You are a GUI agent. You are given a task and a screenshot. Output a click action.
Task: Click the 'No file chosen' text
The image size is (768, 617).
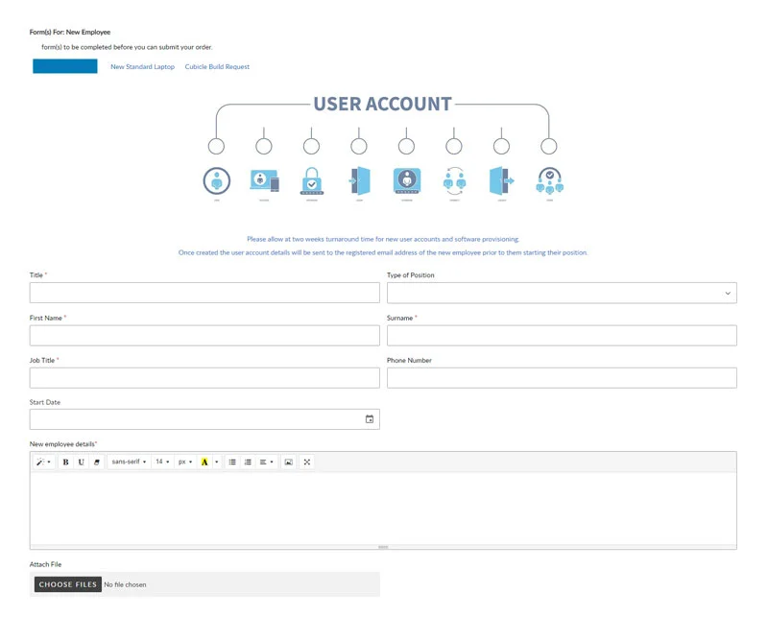pyautogui.click(x=125, y=584)
